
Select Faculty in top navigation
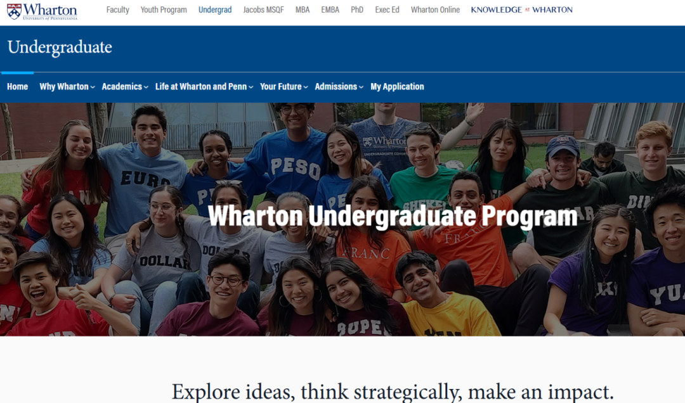click(x=117, y=10)
